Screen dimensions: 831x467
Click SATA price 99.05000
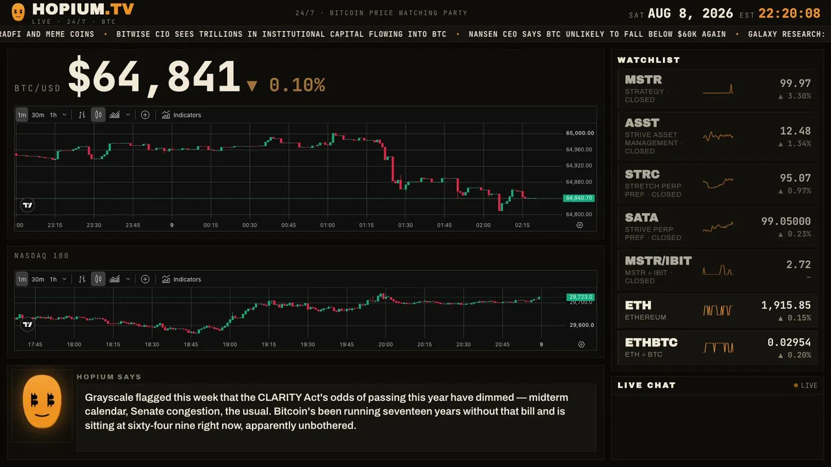click(786, 221)
